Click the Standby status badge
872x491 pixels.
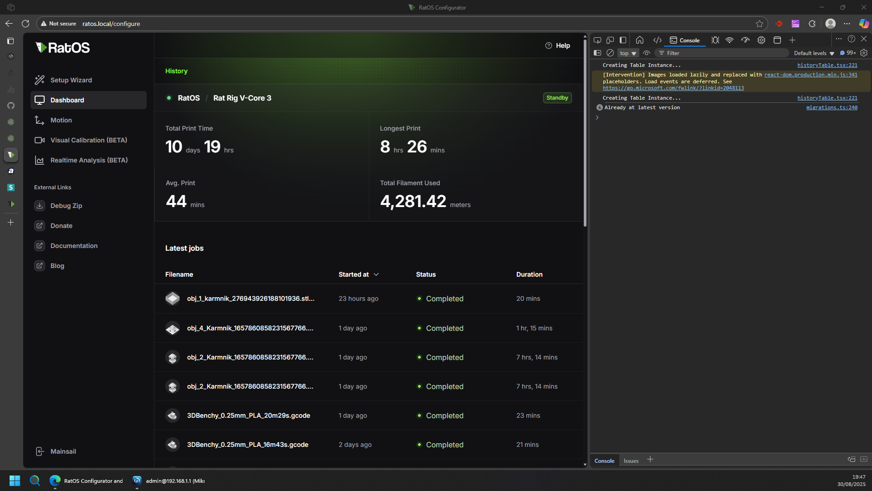click(557, 98)
